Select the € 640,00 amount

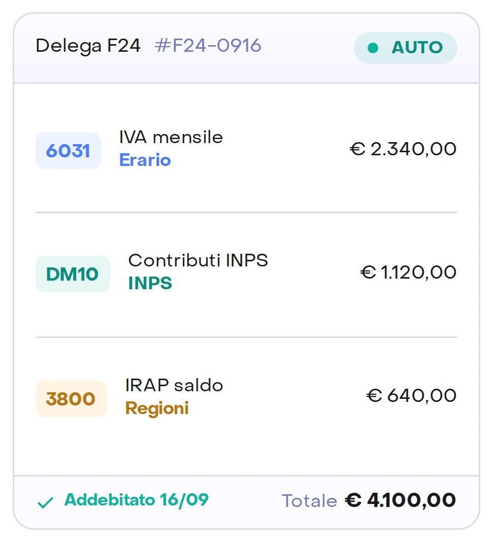[x=411, y=395]
